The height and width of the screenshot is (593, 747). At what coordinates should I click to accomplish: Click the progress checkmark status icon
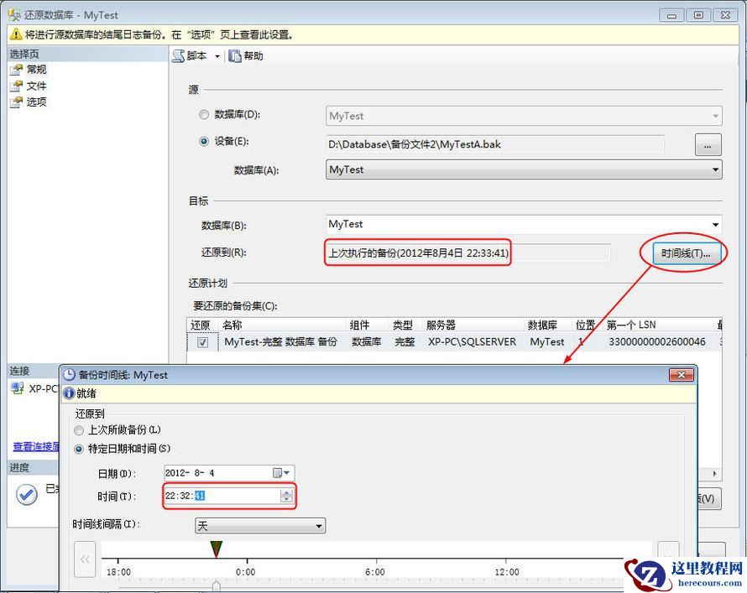pos(27,495)
